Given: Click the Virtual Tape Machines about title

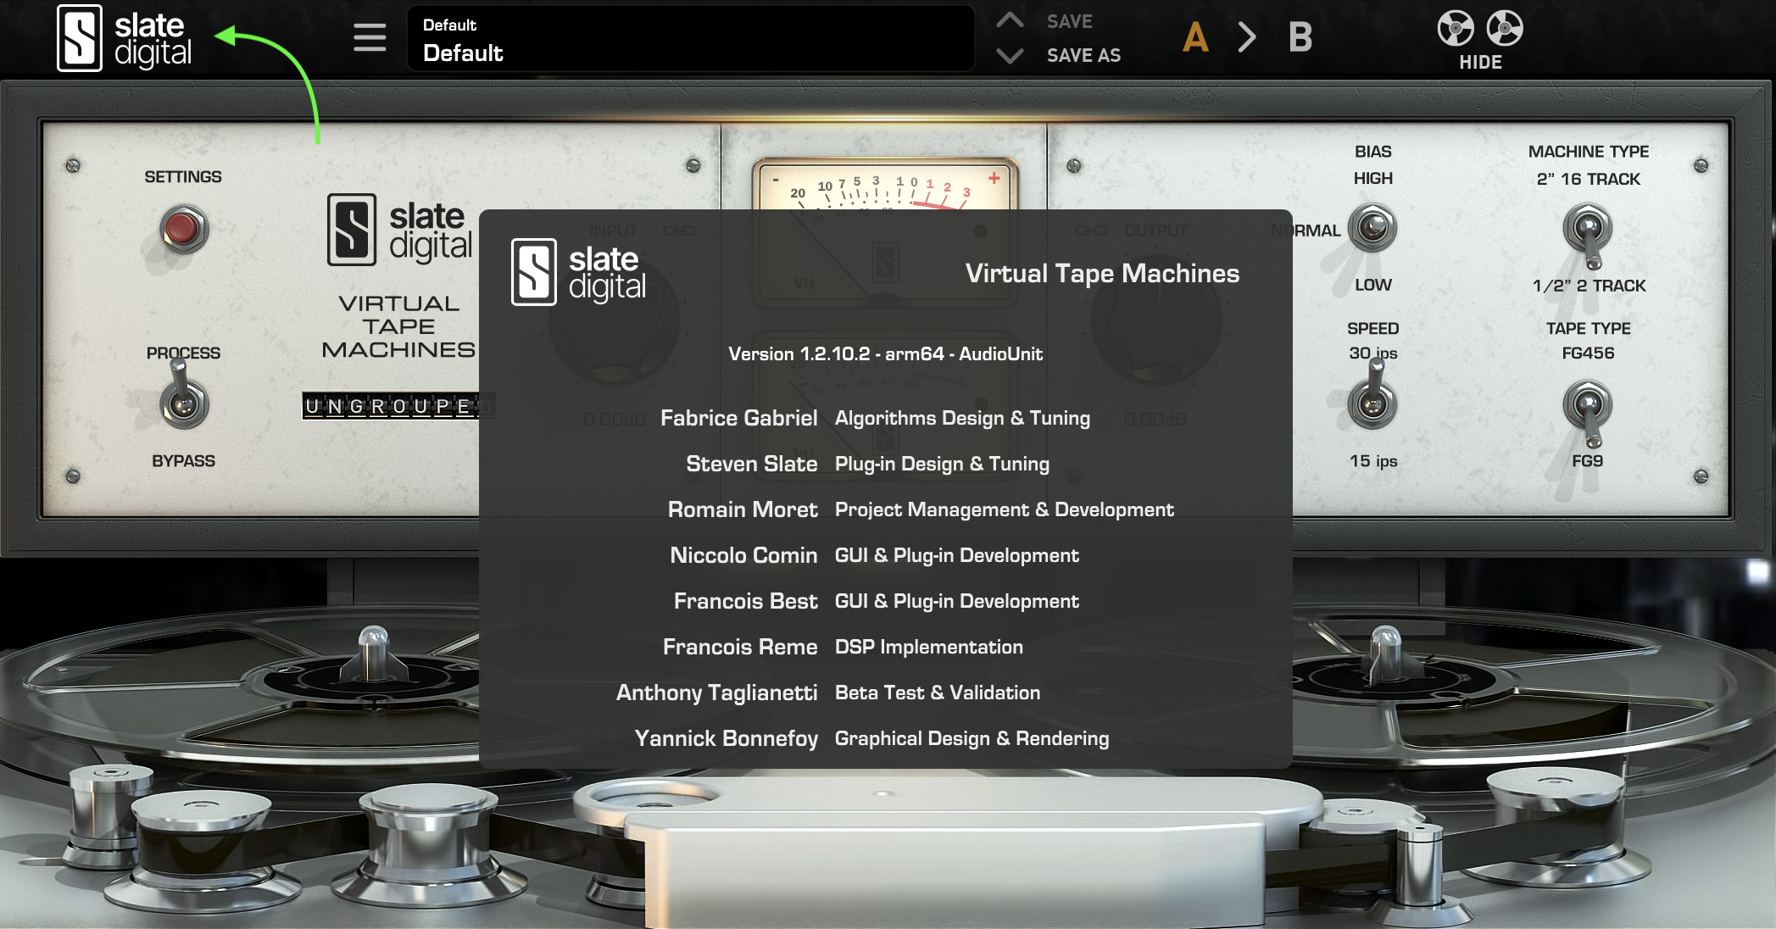Looking at the screenshot, I should [x=1102, y=273].
